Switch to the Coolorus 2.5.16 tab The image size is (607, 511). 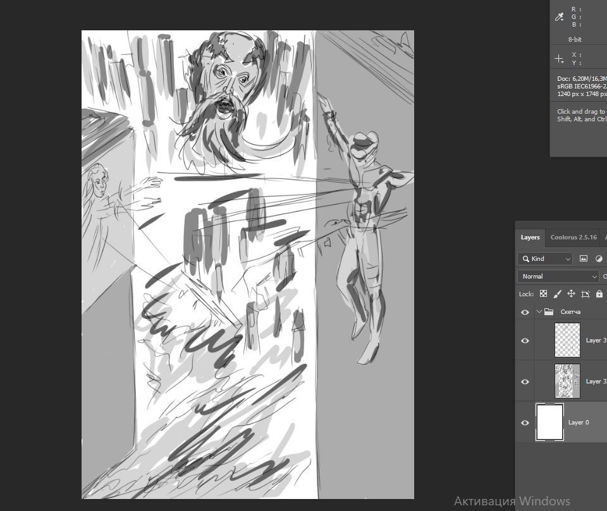(x=573, y=237)
